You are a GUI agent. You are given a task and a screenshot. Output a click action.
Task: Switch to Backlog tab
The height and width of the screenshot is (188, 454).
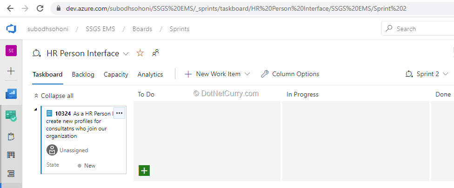click(83, 75)
